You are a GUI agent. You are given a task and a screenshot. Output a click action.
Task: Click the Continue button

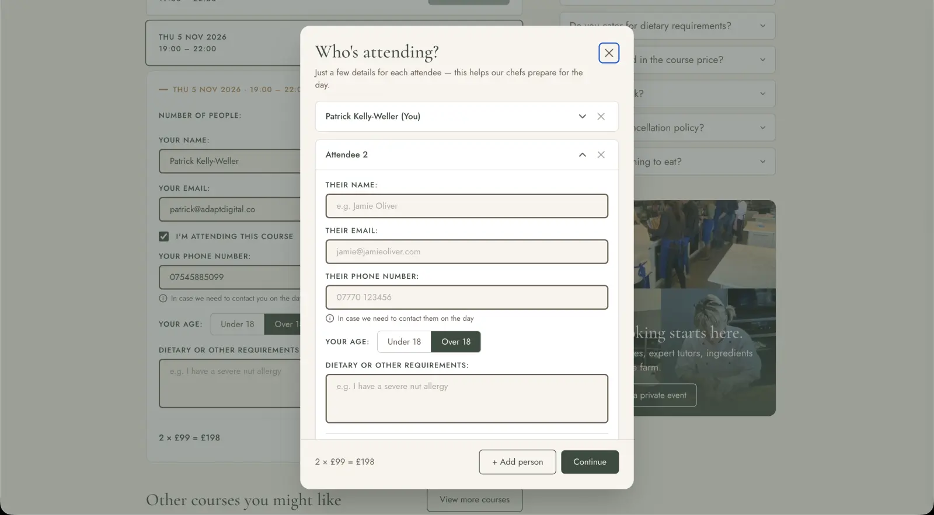590,462
